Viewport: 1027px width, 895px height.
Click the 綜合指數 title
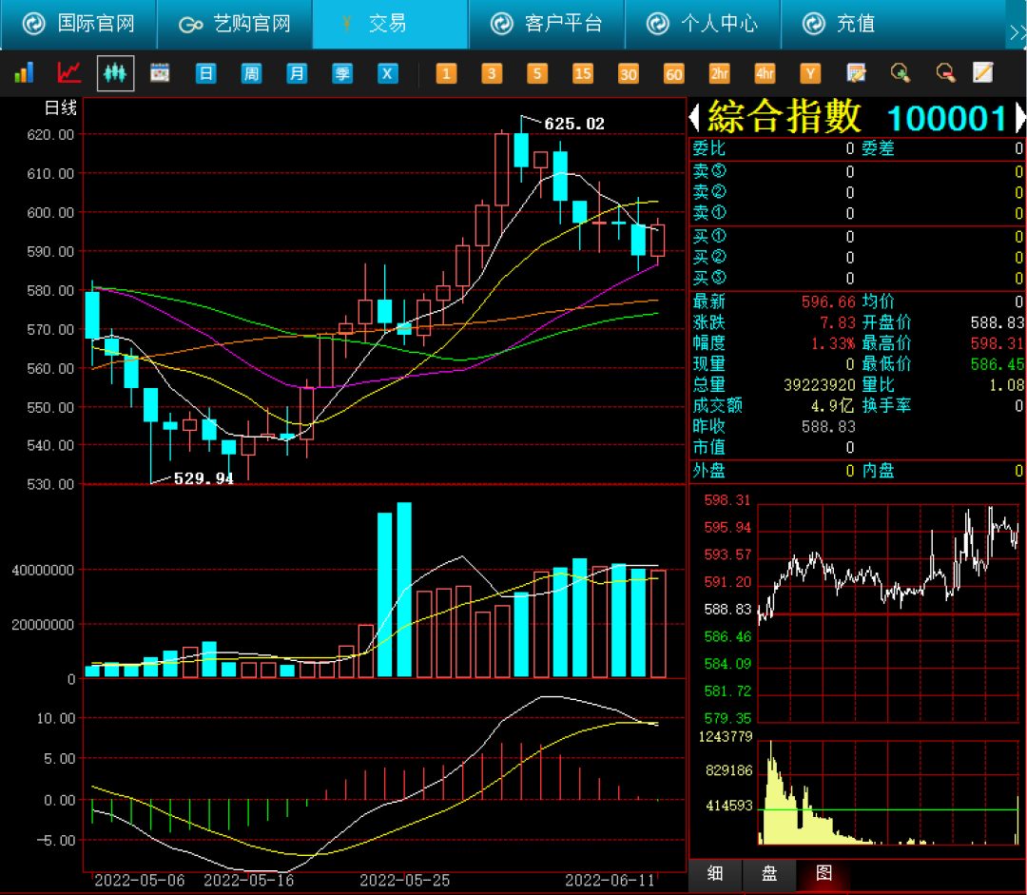point(784,117)
